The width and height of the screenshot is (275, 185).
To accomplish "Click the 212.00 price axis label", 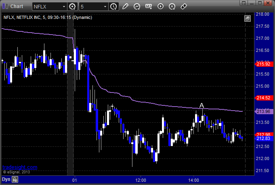I will [262, 158].
